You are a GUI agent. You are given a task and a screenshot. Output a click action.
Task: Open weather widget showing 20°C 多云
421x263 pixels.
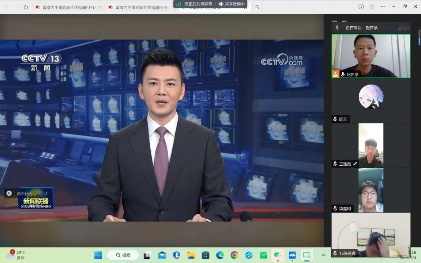[15, 255]
